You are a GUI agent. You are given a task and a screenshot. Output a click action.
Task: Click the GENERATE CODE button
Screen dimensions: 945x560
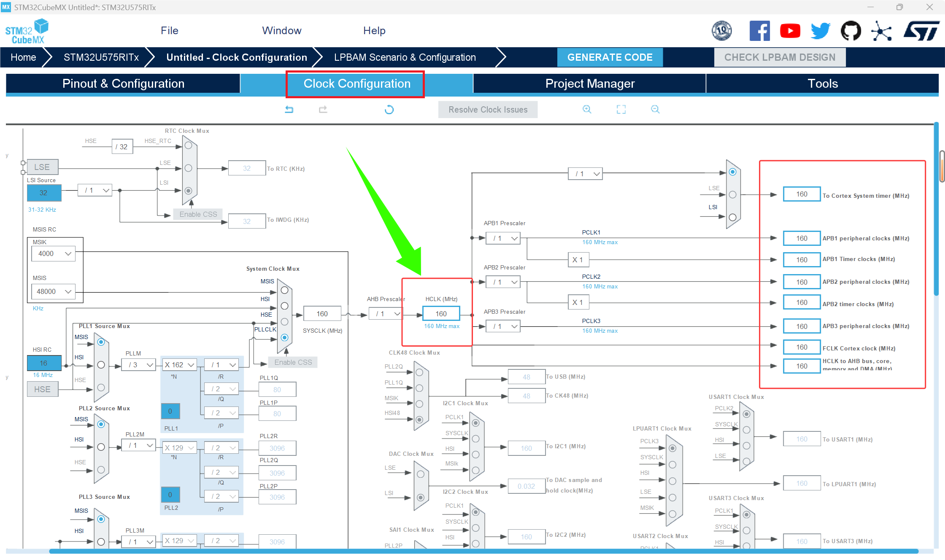tap(610, 57)
